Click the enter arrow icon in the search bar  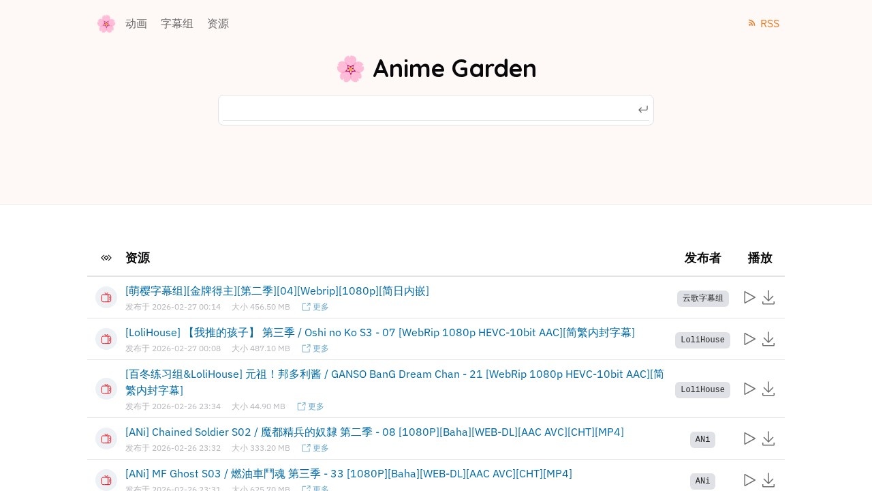coord(642,109)
